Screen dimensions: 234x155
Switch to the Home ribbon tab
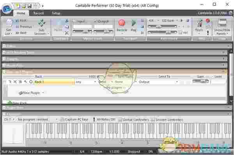tap(21, 13)
